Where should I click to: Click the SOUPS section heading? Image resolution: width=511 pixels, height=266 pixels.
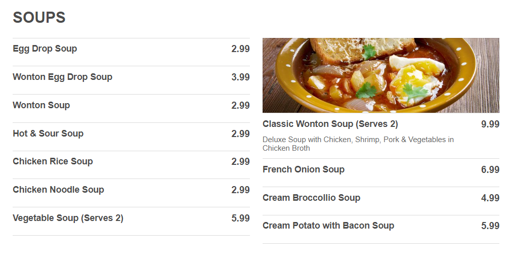(39, 18)
